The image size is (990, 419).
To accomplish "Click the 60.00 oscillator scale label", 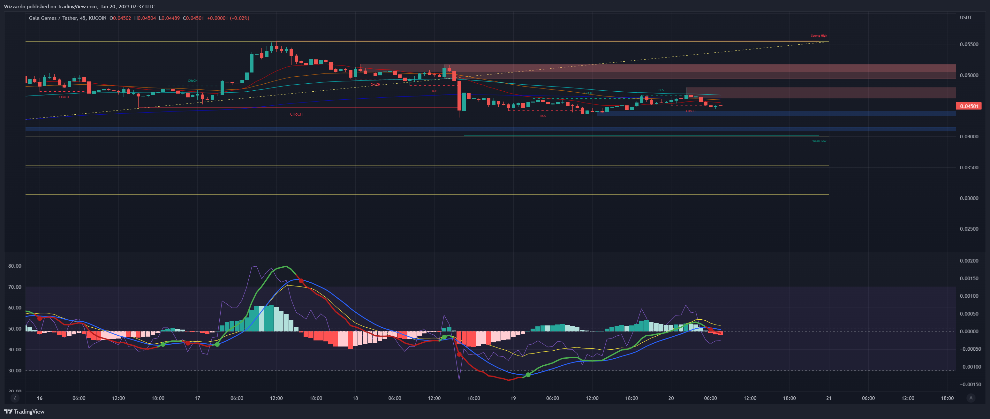I will 15,308.
